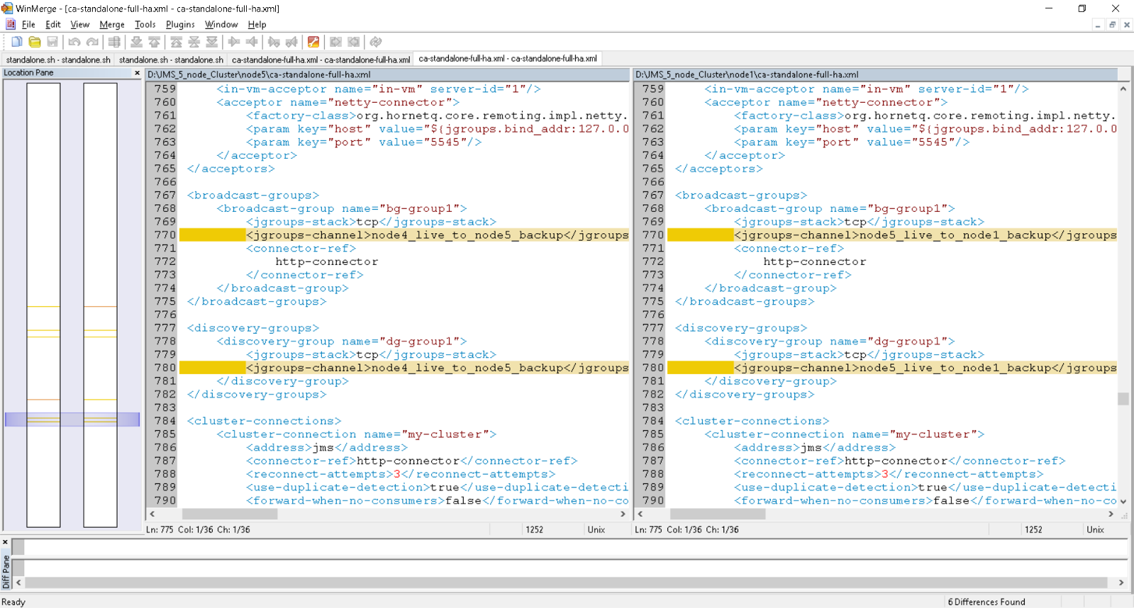
Task: Save with the floppy disk icon
Action: [52, 42]
